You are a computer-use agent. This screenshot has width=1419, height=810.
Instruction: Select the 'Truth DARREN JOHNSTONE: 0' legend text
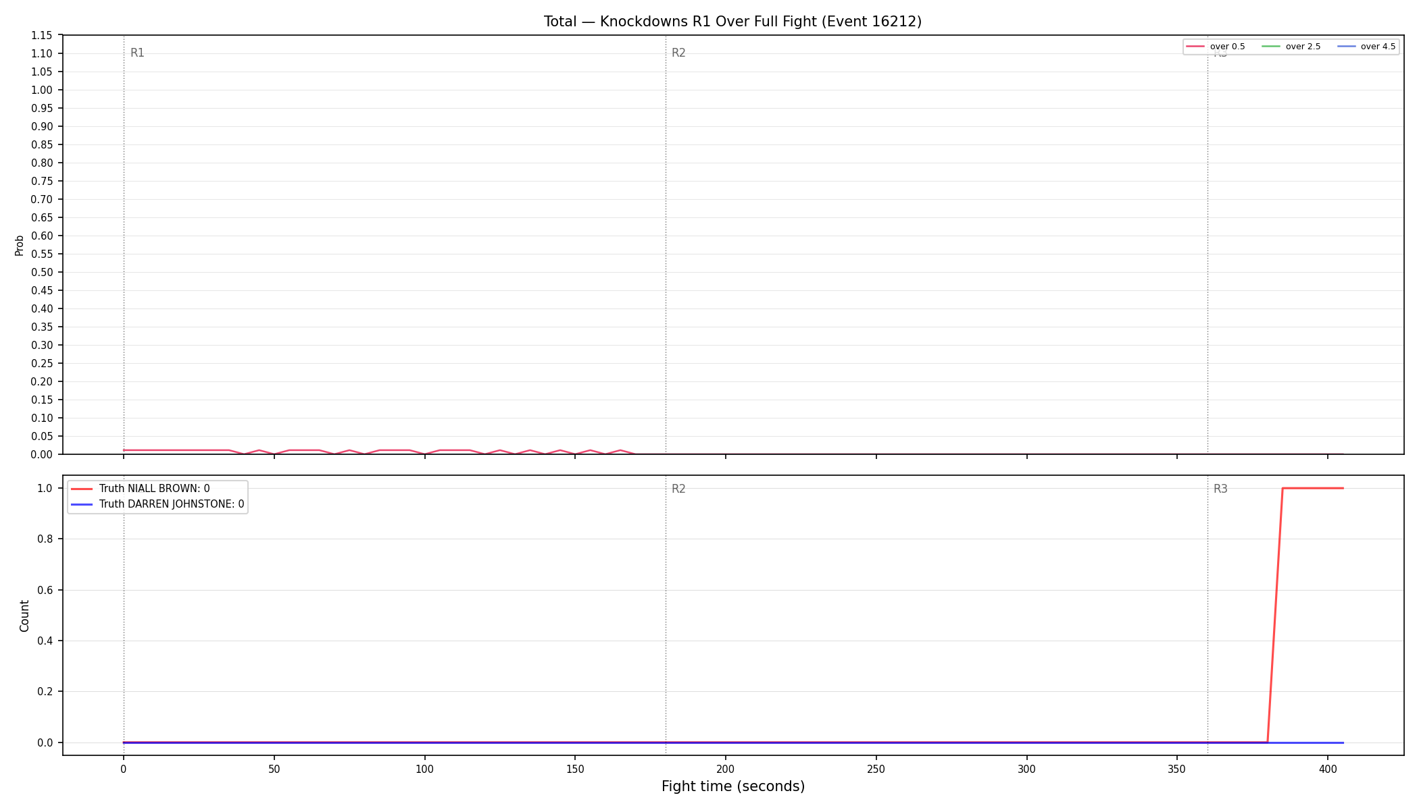[172, 504]
